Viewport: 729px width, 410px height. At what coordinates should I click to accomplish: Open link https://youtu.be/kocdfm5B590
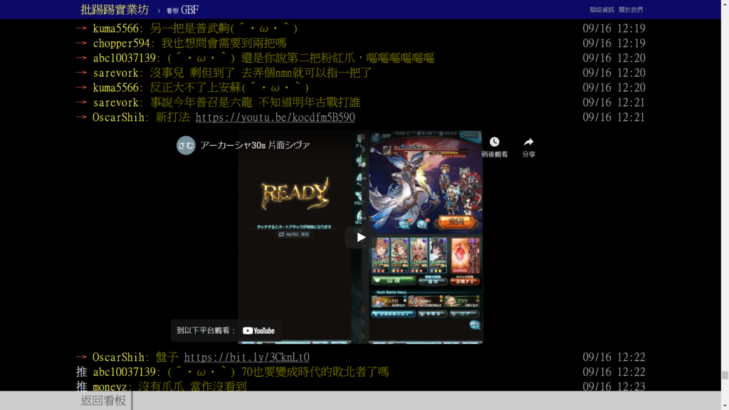tap(276, 117)
